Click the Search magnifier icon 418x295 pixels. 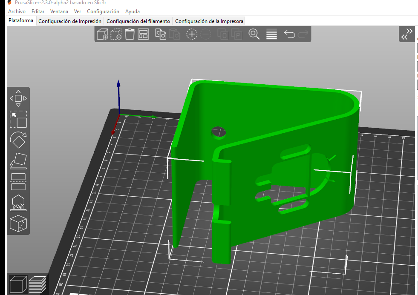254,34
